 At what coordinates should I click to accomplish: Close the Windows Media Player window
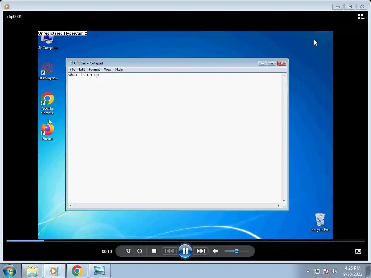point(362,7)
